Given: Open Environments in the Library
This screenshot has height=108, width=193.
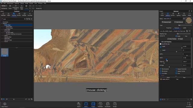Looking at the screenshot, I should click(x=19, y=14).
